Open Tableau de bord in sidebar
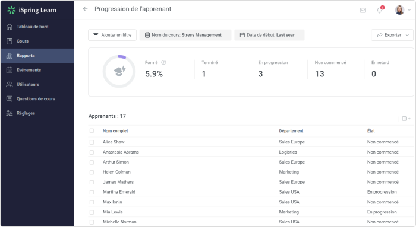The height and width of the screenshot is (227, 416). pos(37,27)
